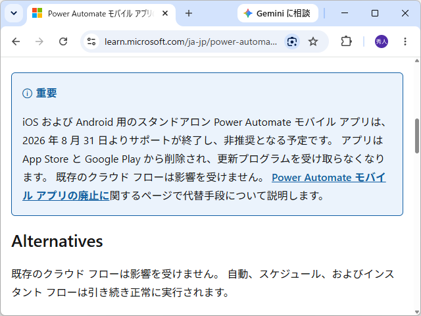Go back to previous page
The image size is (421, 316).
tap(16, 41)
